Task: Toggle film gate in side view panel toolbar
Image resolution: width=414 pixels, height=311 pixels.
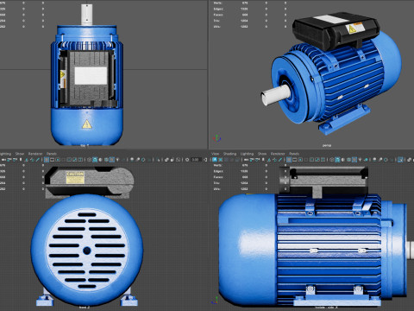Action: pos(294,159)
